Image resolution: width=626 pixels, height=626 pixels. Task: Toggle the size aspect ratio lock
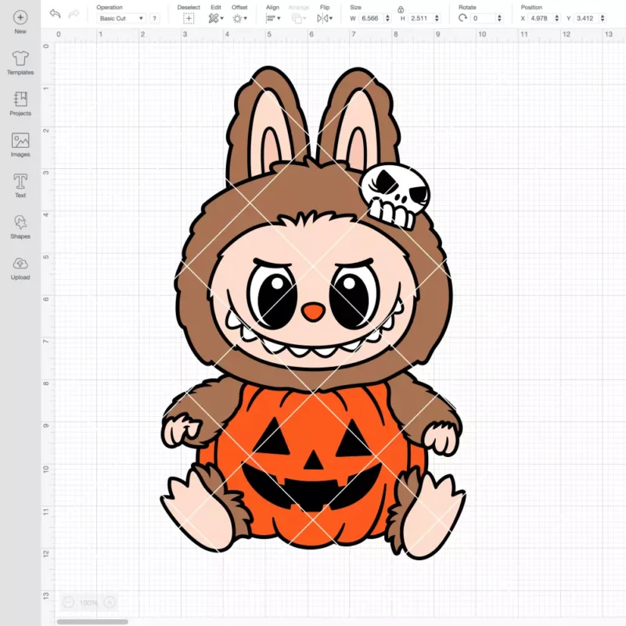401,9
